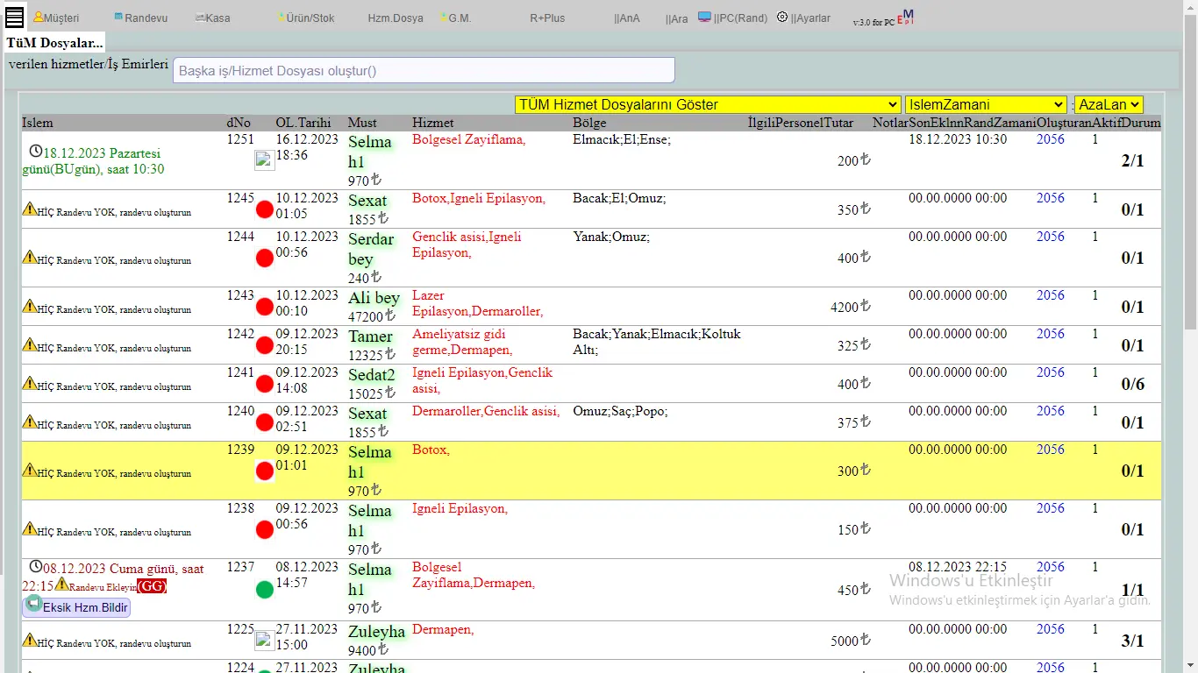Image resolution: width=1198 pixels, height=673 pixels.
Task: Click the PC(Rand) monitor icon
Action: click(x=704, y=17)
